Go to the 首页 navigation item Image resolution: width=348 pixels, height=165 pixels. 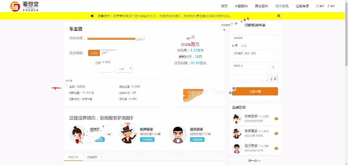coord(224,6)
